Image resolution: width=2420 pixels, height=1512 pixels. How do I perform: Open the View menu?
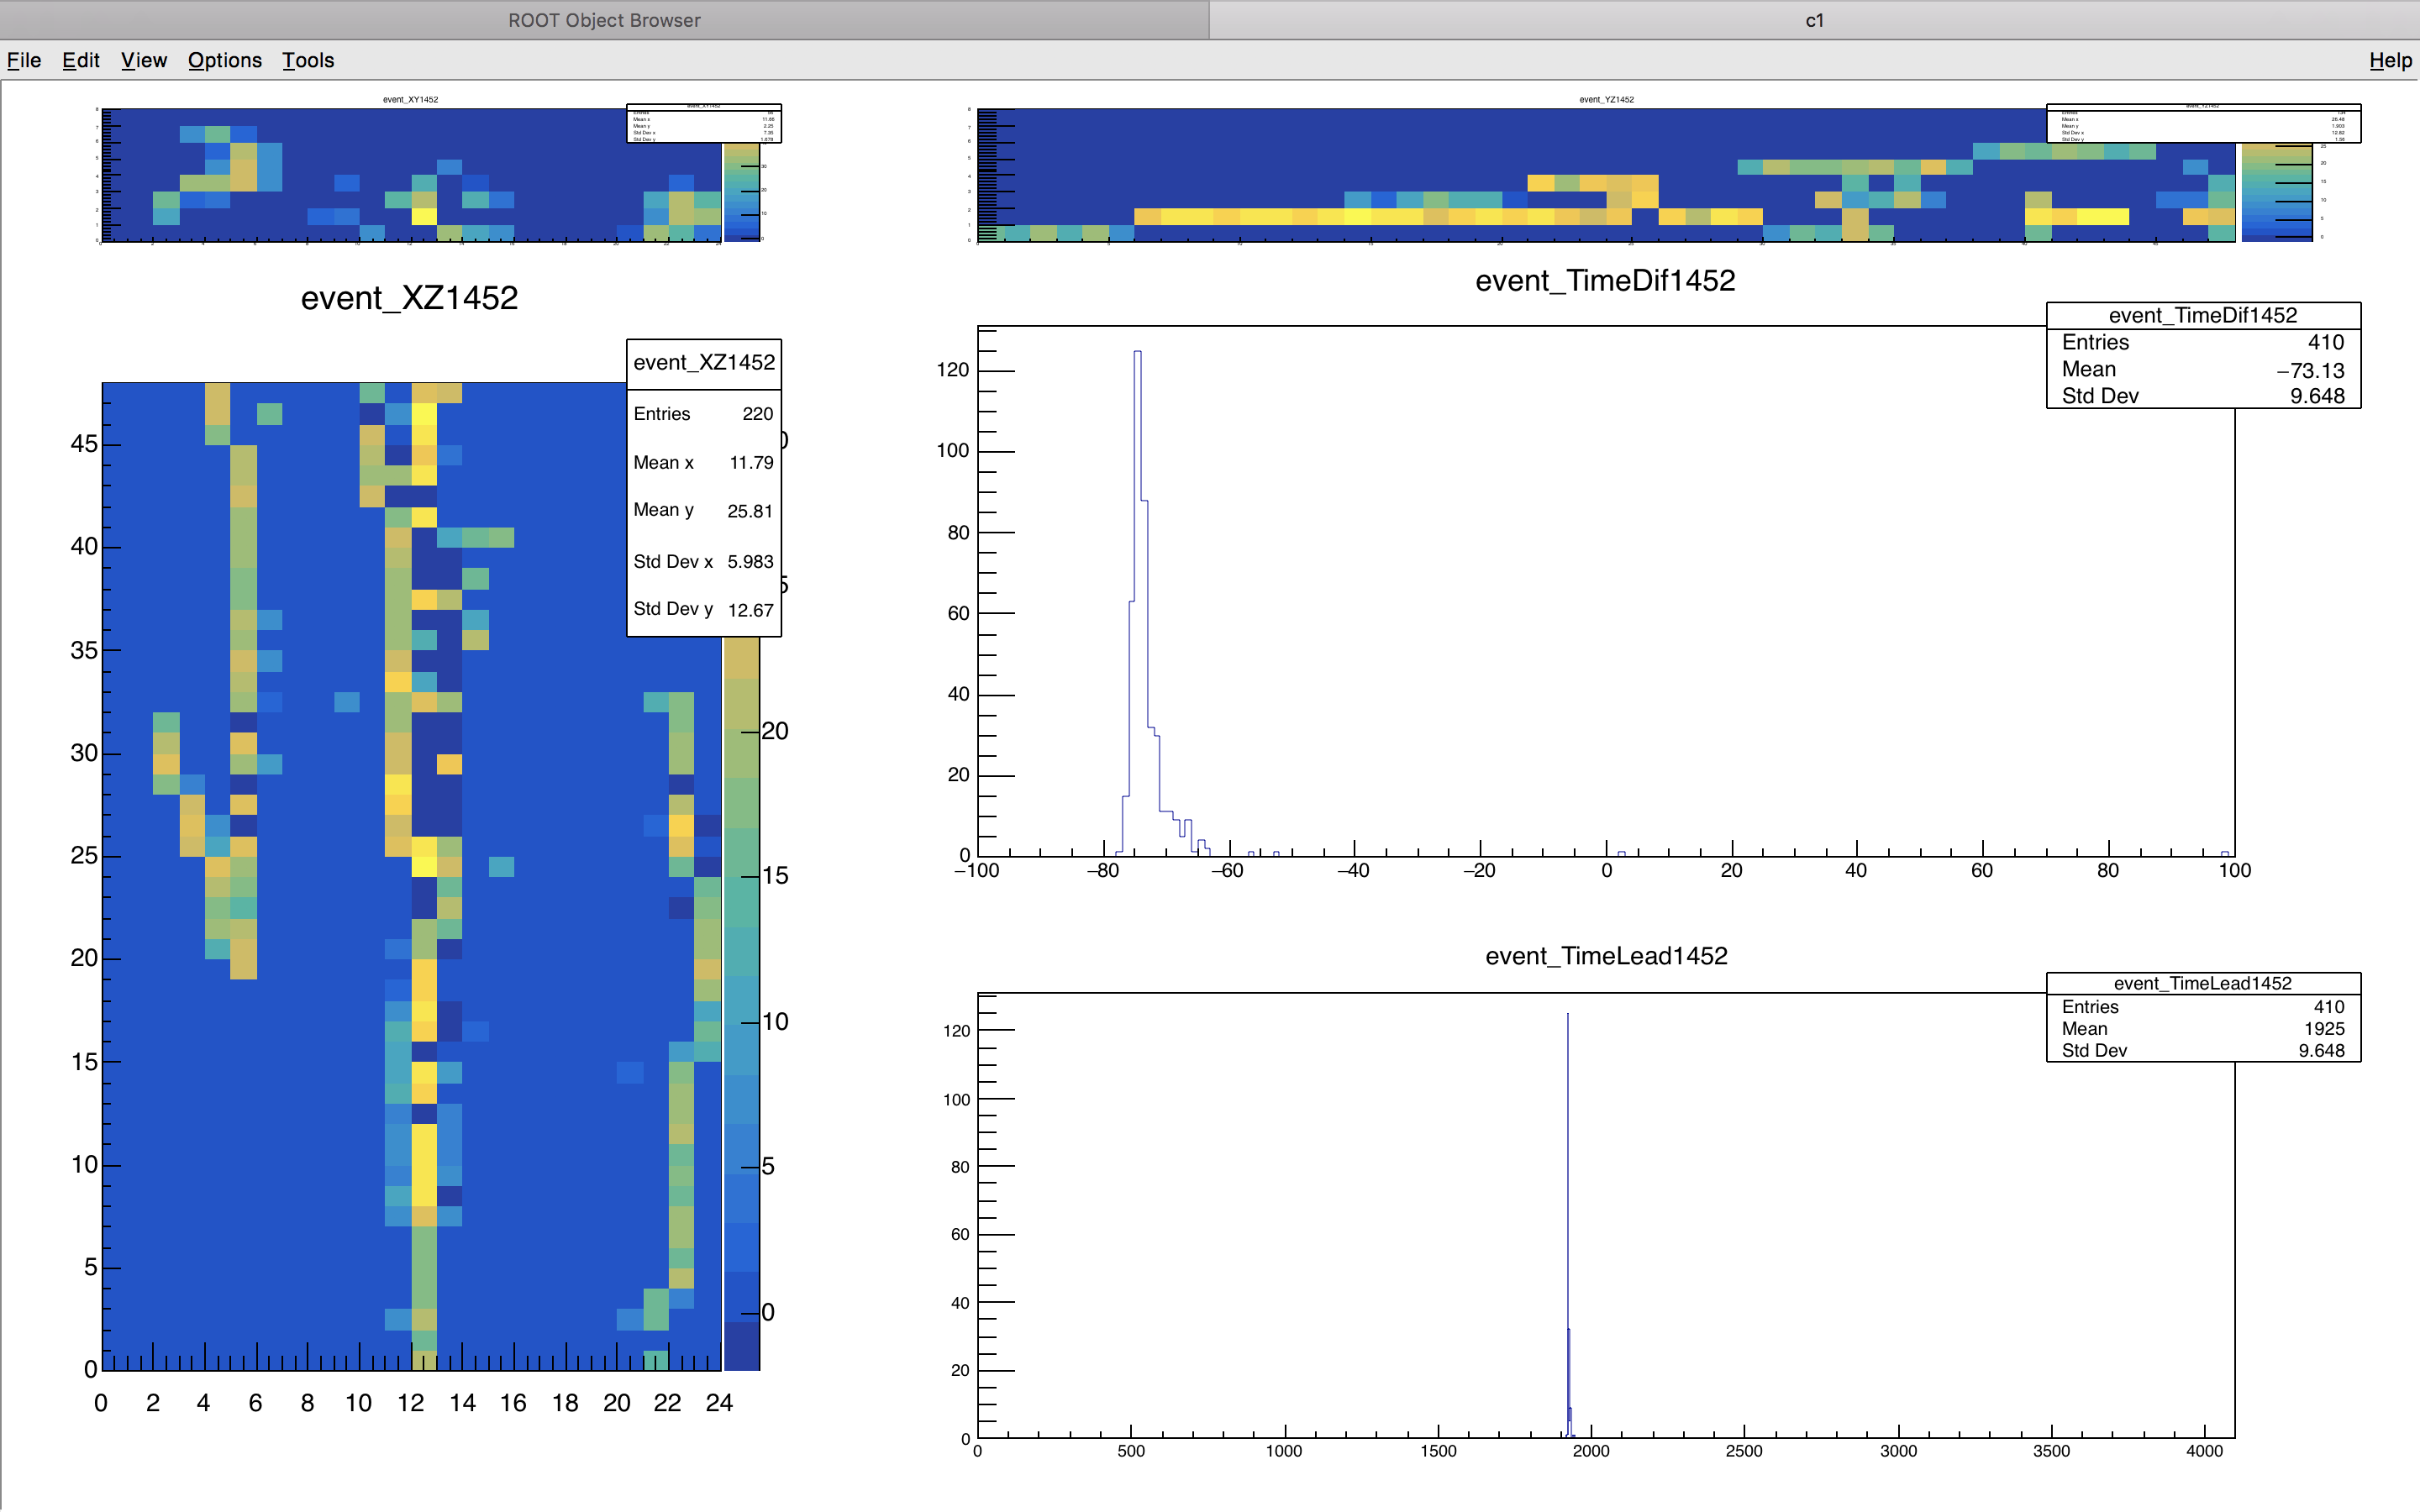[144, 60]
